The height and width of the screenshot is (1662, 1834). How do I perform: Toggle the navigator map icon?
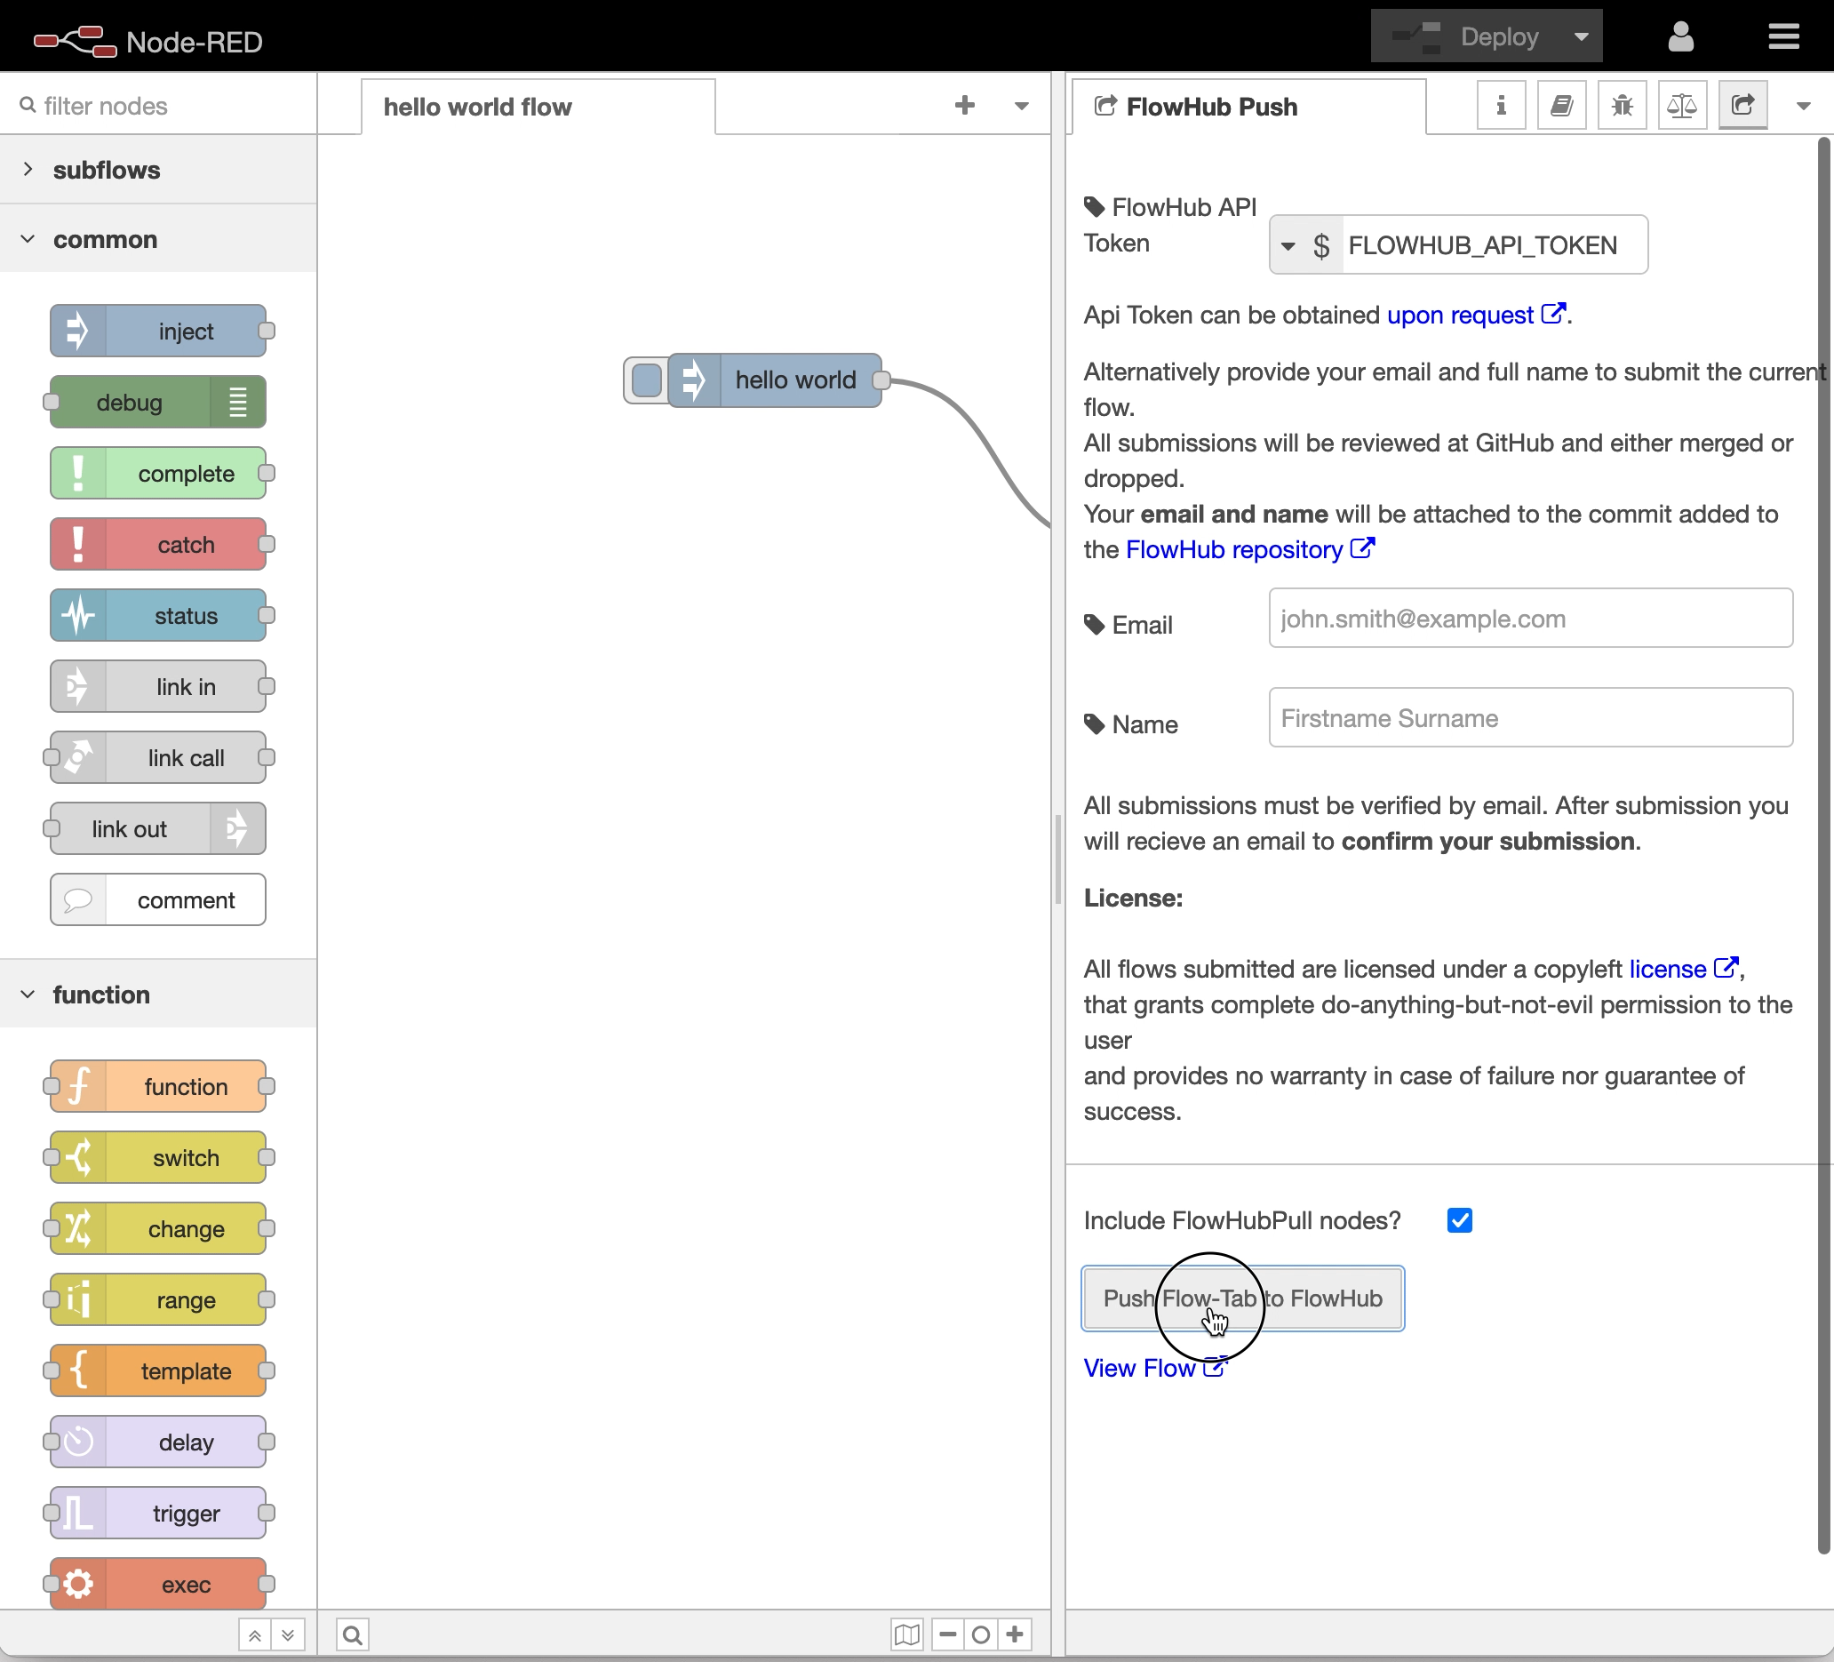point(906,1634)
